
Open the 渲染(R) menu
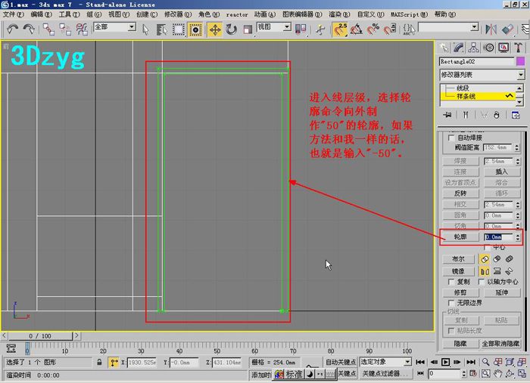click(x=339, y=14)
